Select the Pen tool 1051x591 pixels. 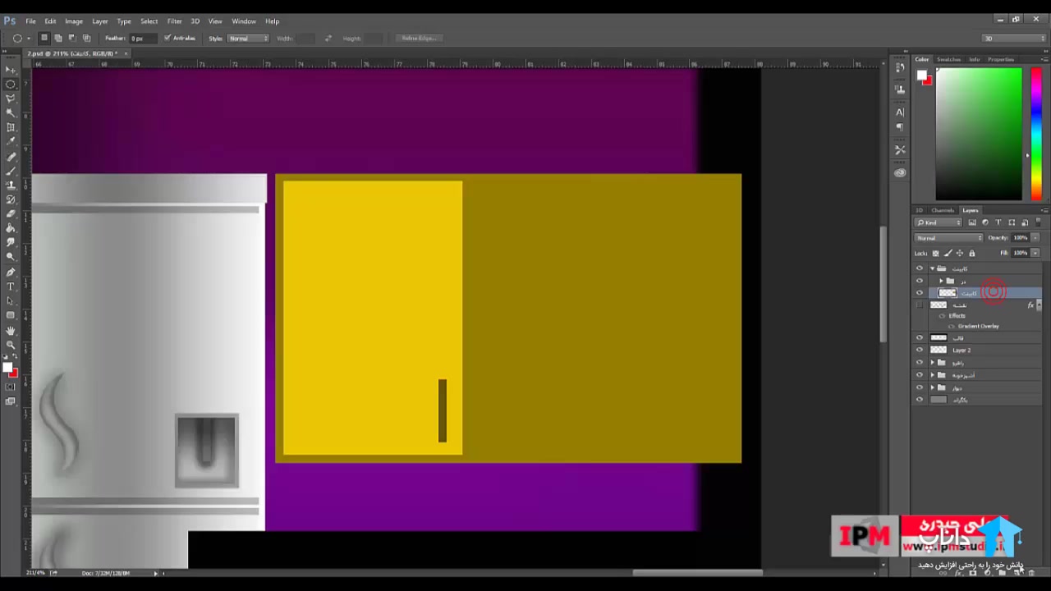coord(11,272)
